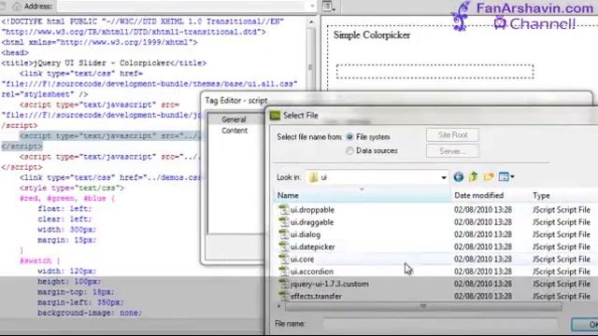Click the ui.dialog script file icon
The height and width of the screenshot is (336, 598).
tap(283, 234)
